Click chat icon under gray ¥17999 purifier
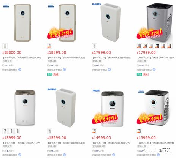 pyautogui.click(x=154, y=70)
